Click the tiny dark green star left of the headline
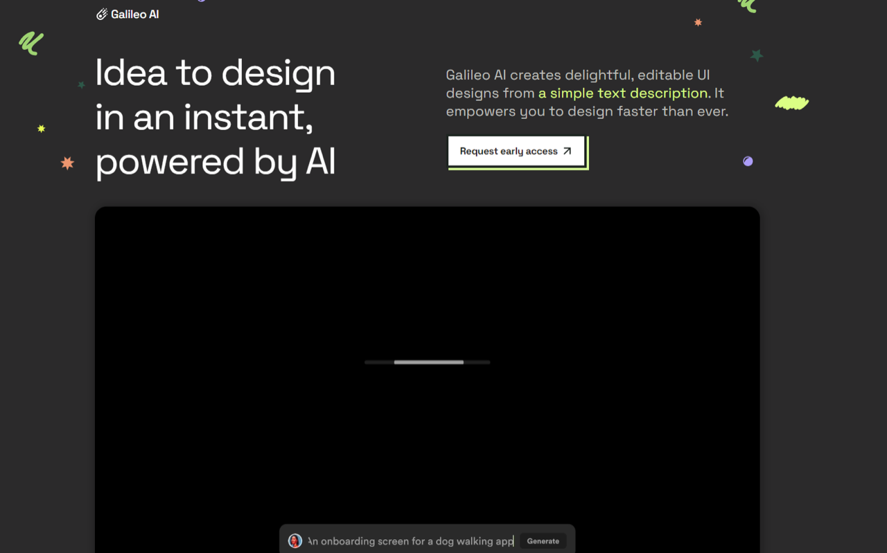 82,85
